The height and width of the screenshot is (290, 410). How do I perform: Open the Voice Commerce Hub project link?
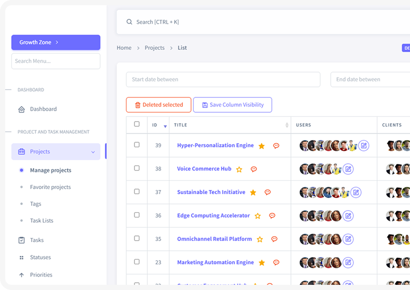click(x=204, y=169)
